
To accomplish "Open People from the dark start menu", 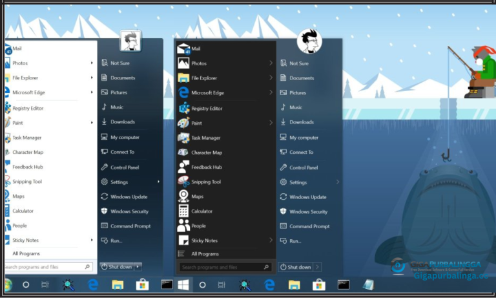I will [x=198, y=226].
